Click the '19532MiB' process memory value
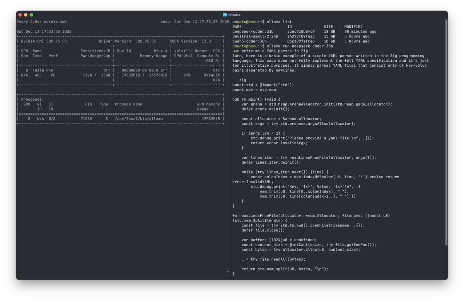 click(211, 119)
